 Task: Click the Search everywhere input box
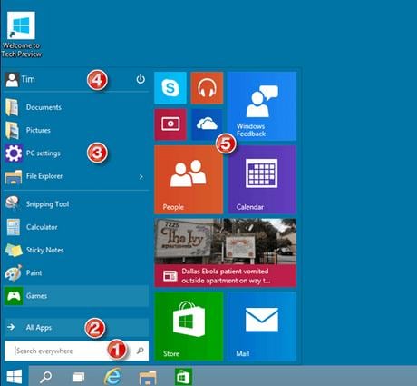pyautogui.click(x=76, y=351)
